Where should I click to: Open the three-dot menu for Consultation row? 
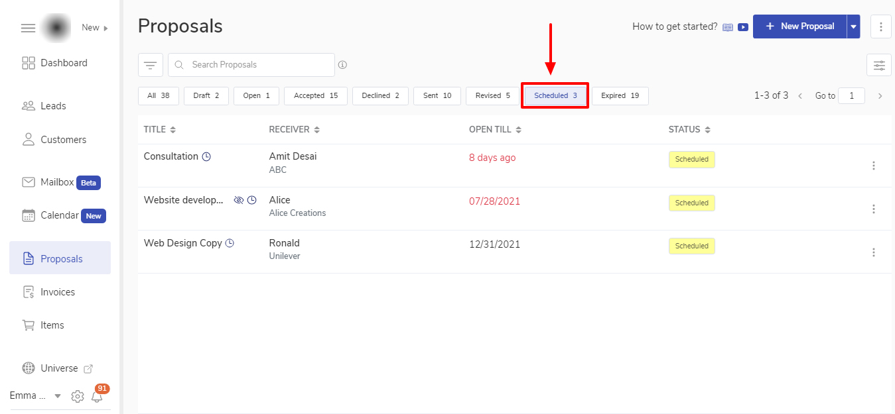click(x=874, y=166)
